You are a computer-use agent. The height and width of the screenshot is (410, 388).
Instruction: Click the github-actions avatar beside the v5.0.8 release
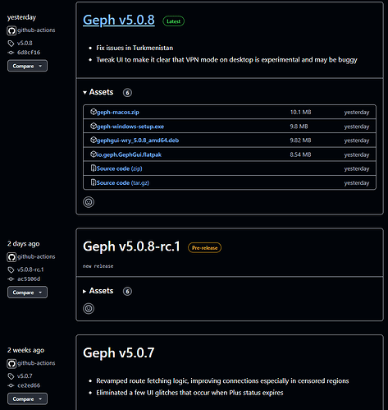pos(11,30)
